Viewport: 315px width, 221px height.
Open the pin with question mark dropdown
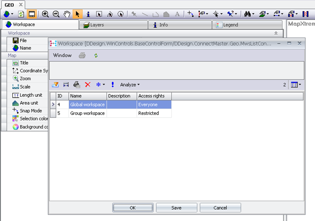(236, 14)
